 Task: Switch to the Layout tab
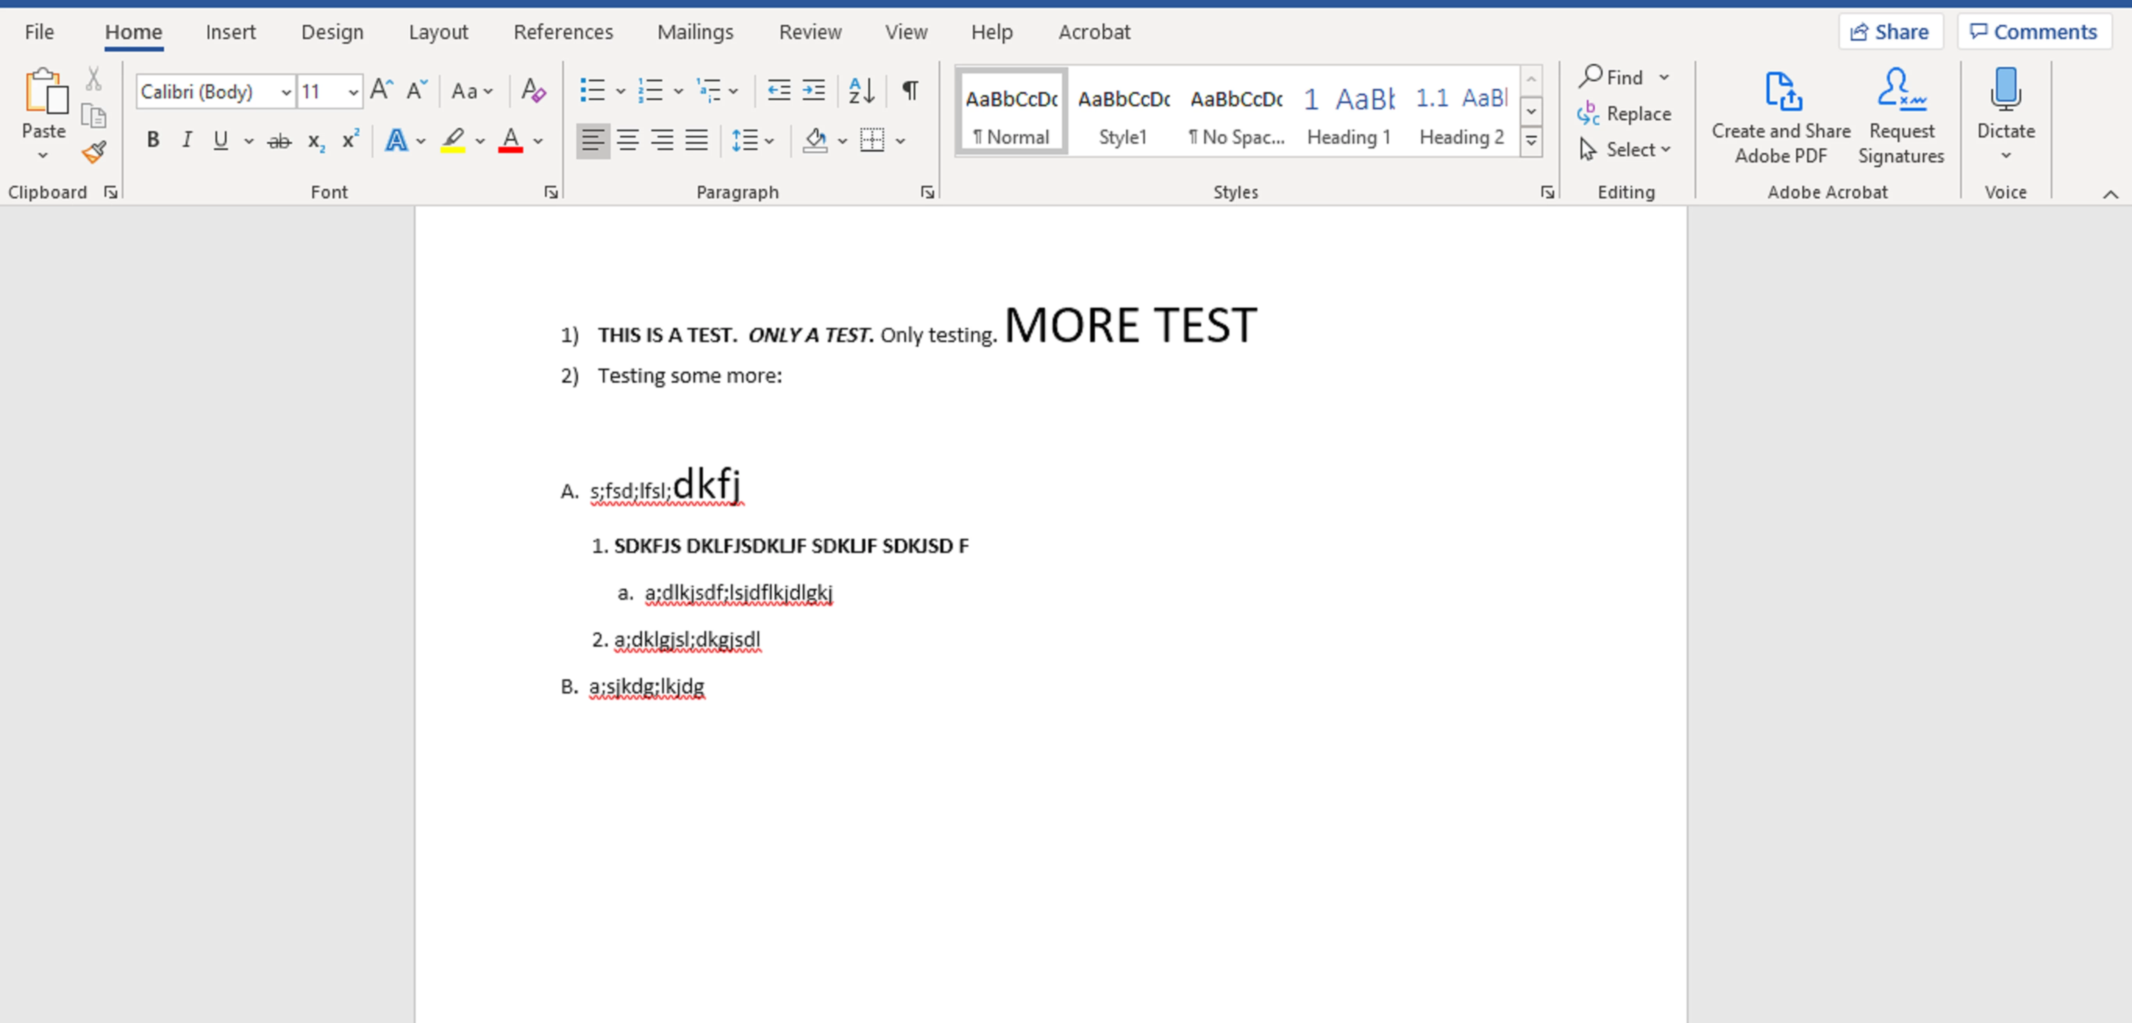point(438,32)
